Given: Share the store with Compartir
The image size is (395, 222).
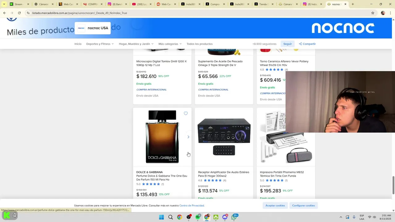Looking at the screenshot, I should coord(307,44).
